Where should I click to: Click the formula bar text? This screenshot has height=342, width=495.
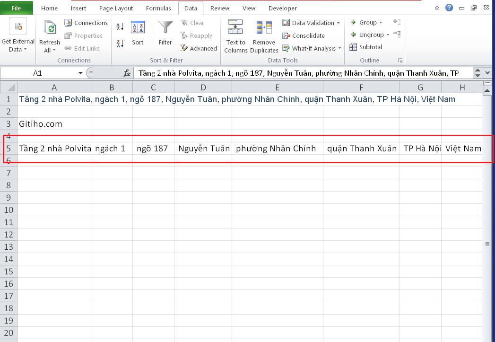298,73
